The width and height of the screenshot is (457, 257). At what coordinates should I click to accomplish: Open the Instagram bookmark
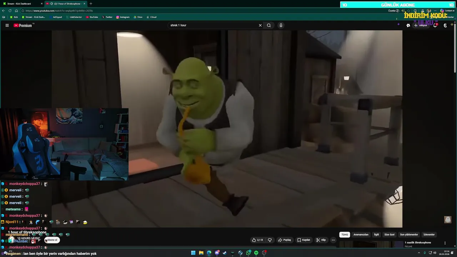tap(123, 17)
